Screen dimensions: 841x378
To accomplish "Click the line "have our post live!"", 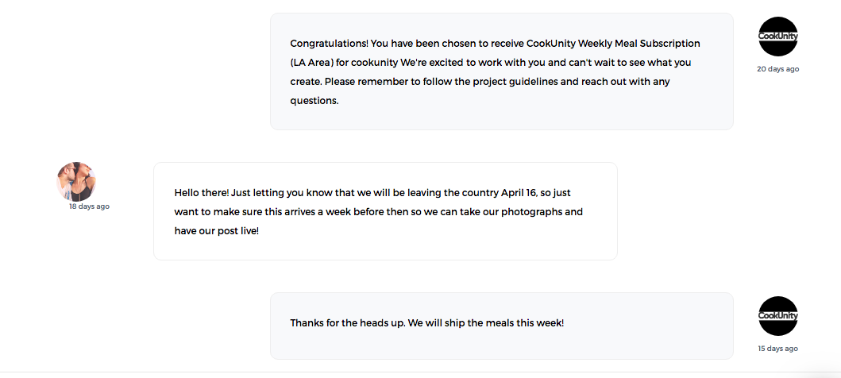I will click(217, 231).
